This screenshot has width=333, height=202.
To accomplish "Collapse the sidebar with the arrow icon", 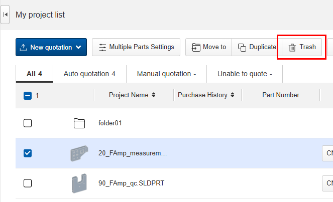I will 5,15.
